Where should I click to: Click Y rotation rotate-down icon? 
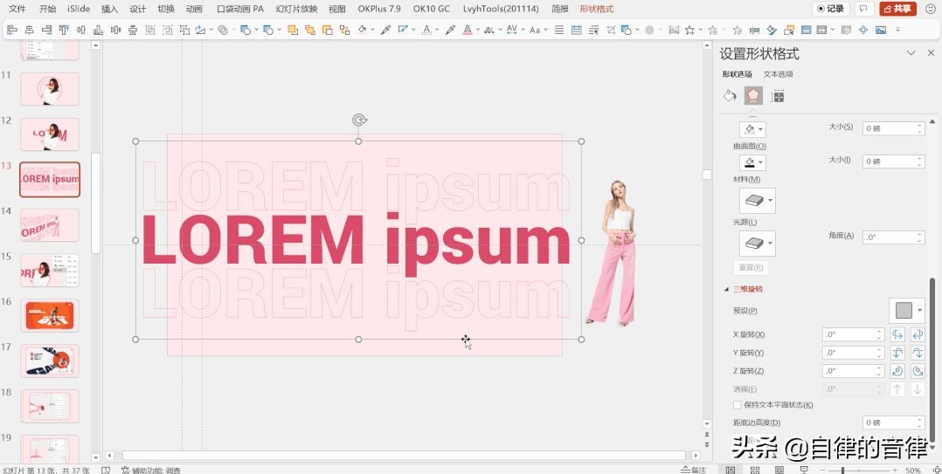[918, 353]
